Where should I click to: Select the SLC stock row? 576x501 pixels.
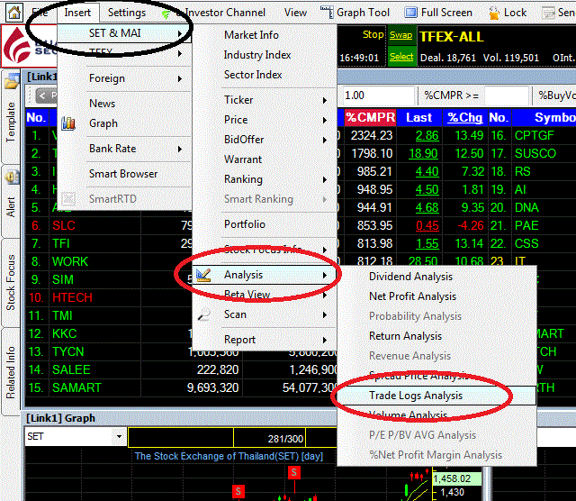point(109,226)
